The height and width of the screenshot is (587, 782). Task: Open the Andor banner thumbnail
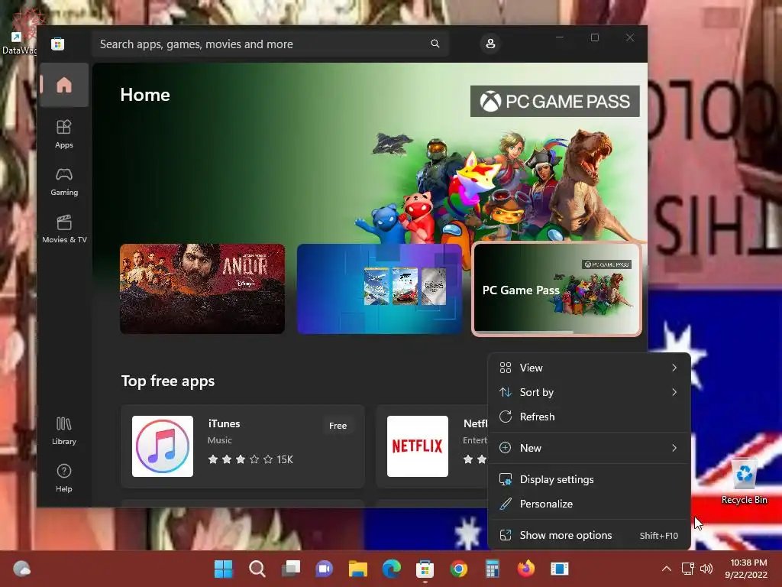tap(202, 288)
